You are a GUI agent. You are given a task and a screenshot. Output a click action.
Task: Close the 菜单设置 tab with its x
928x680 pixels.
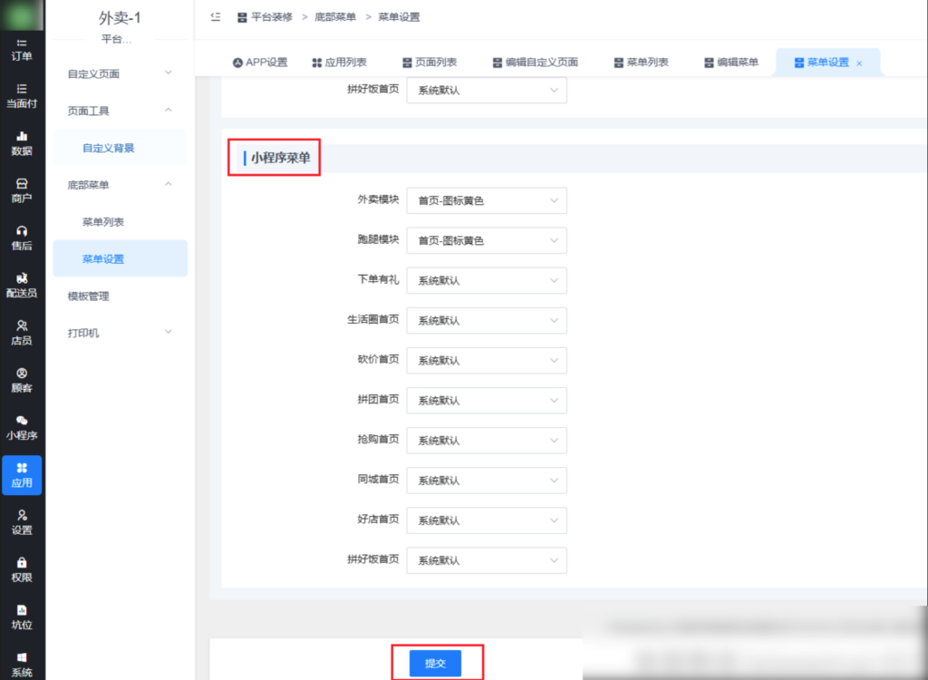[x=857, y=63]
